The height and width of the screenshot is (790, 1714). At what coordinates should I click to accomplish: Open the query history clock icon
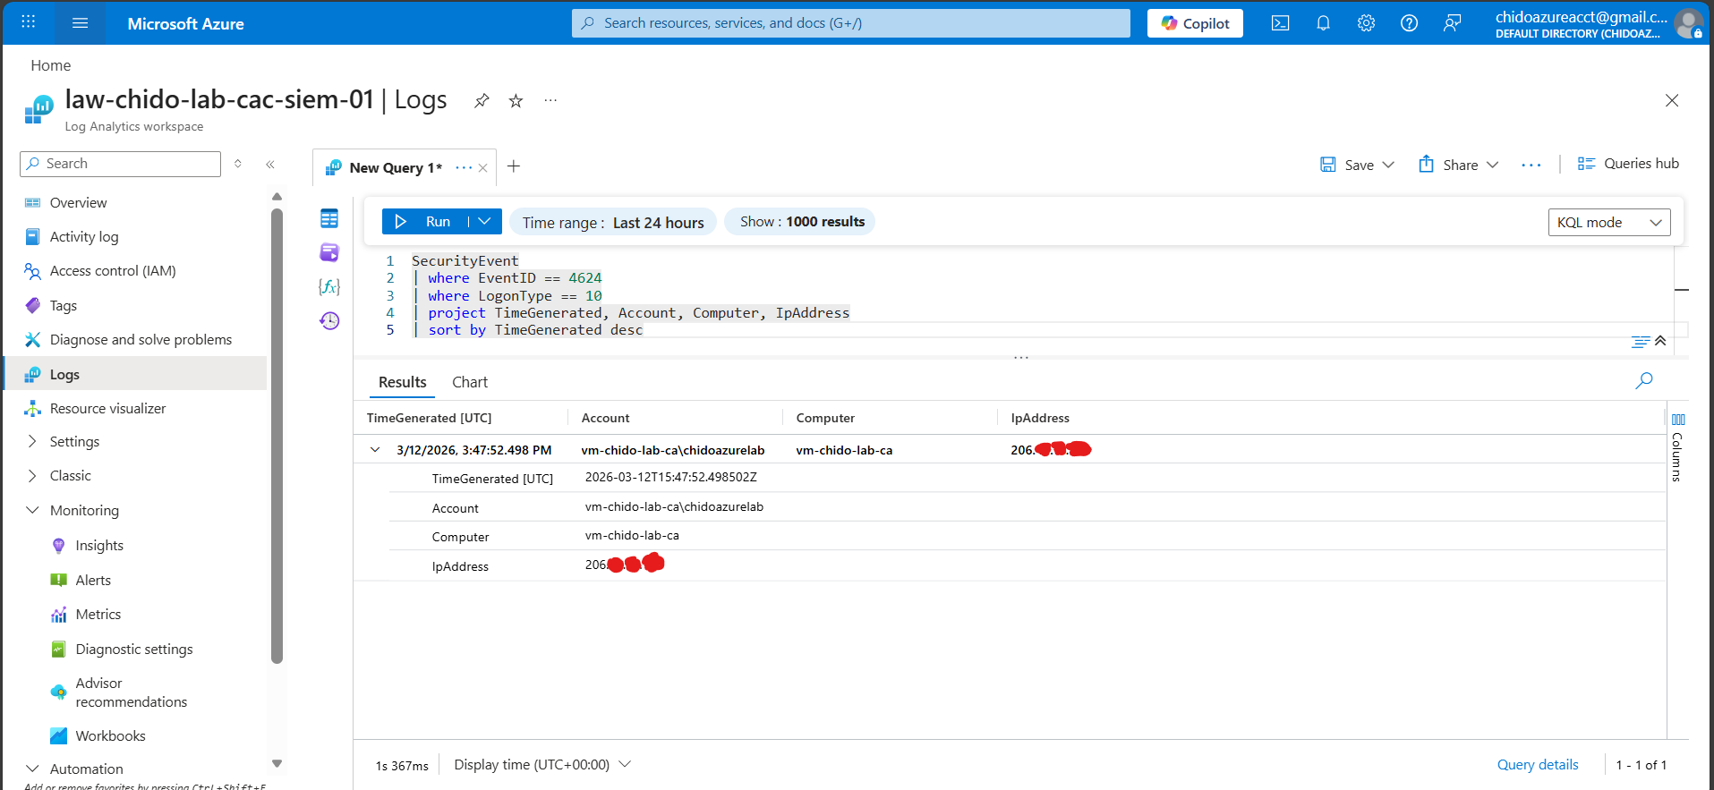click(329, 321)
